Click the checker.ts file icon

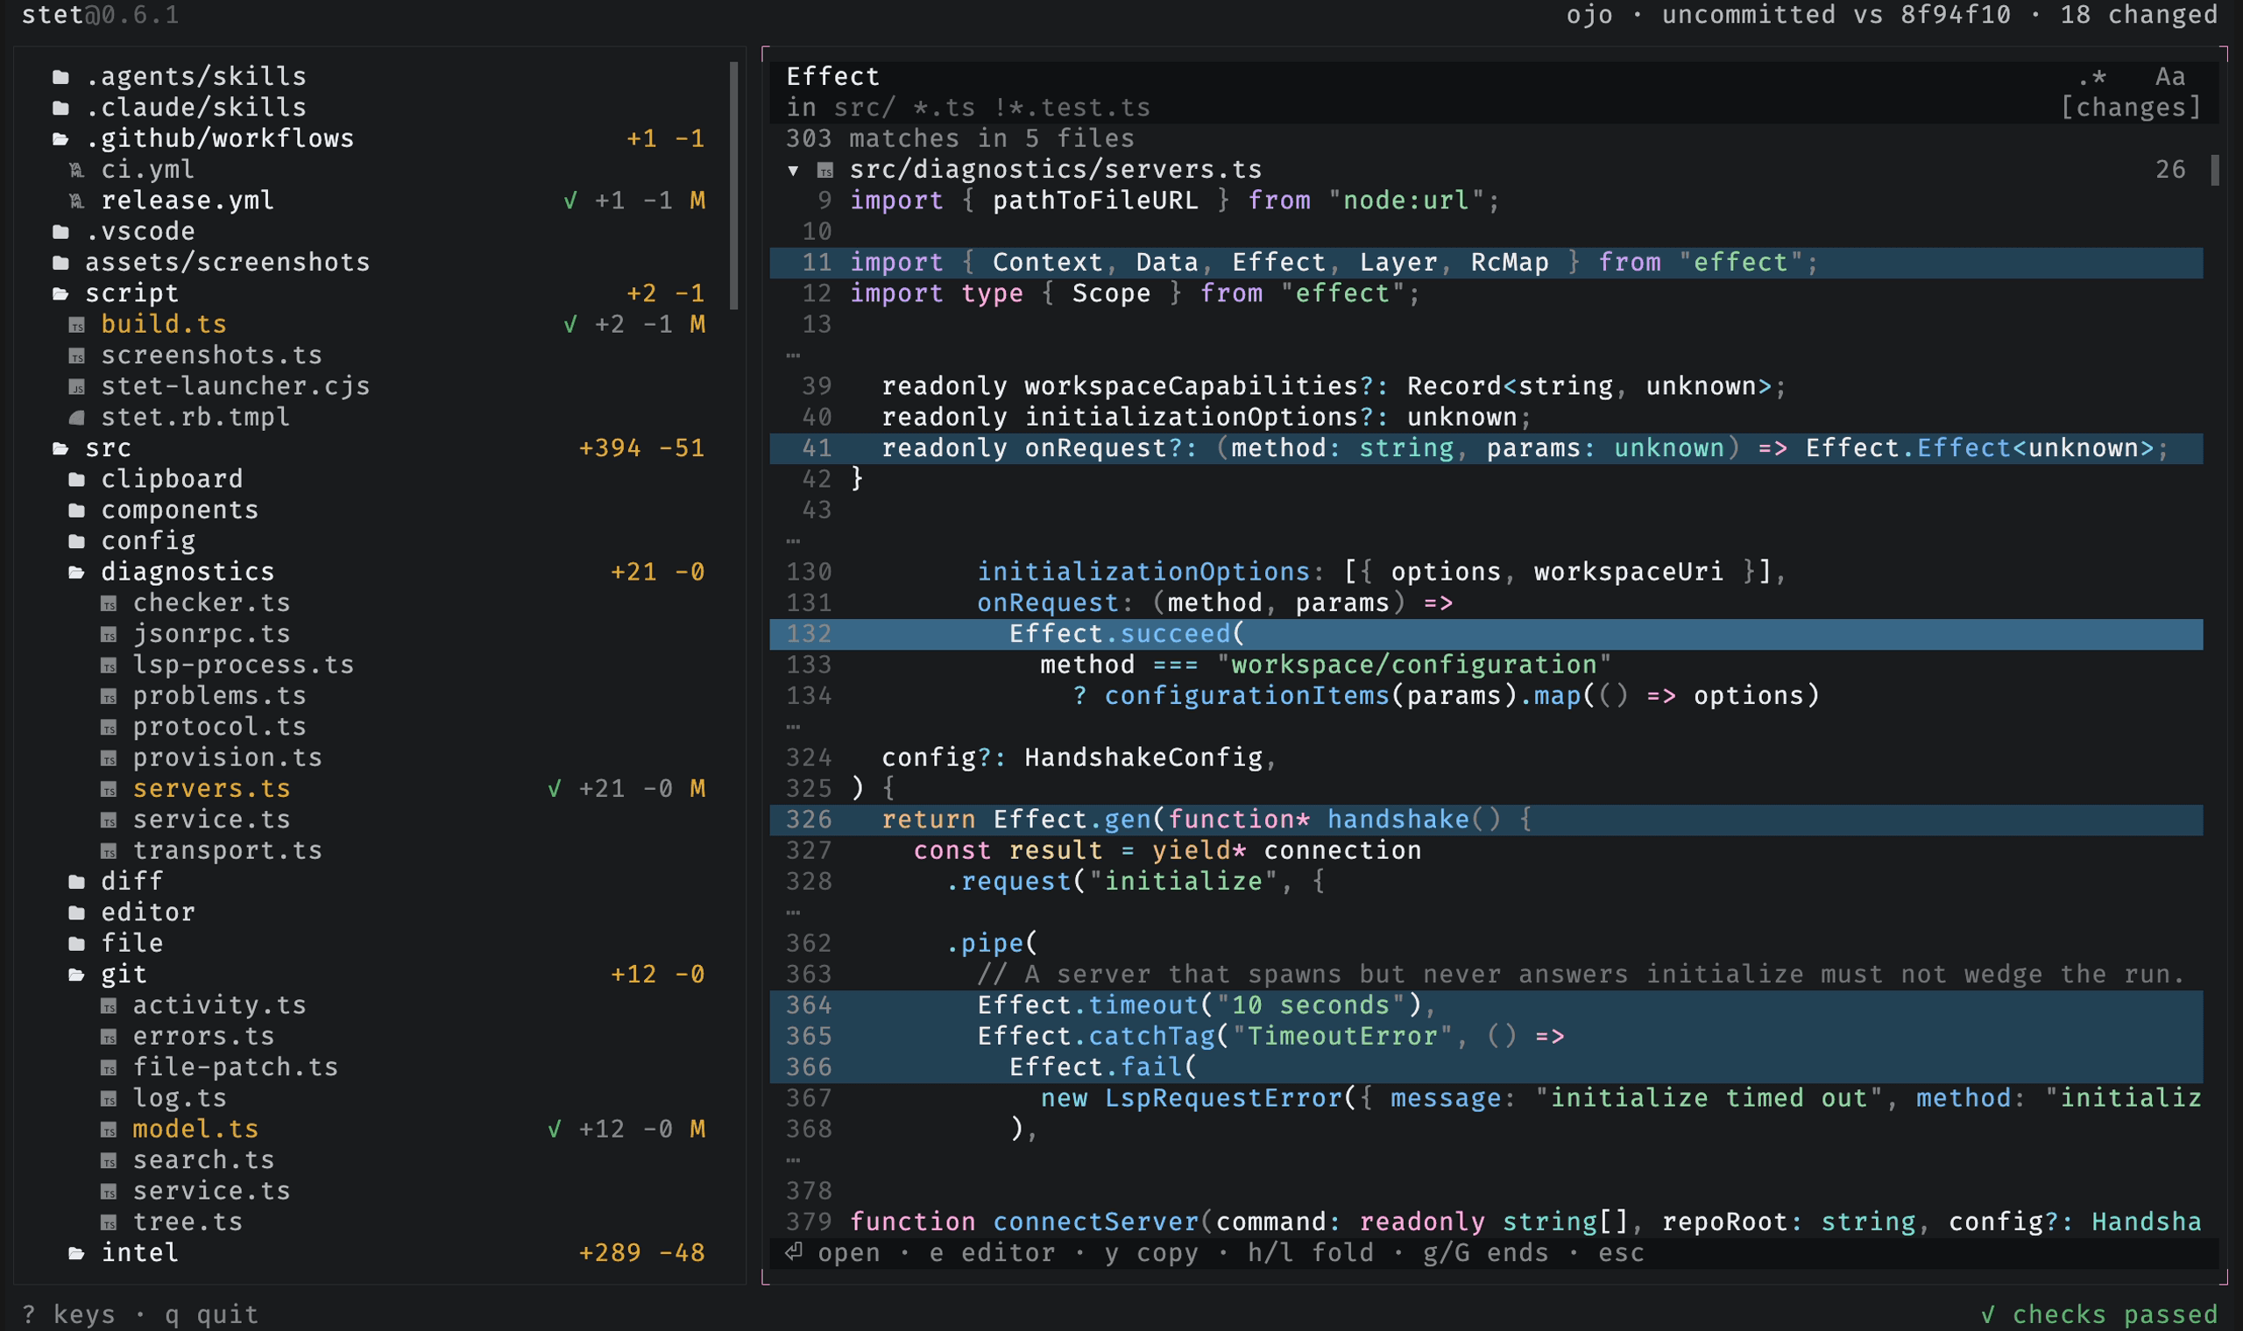(109, 603)
